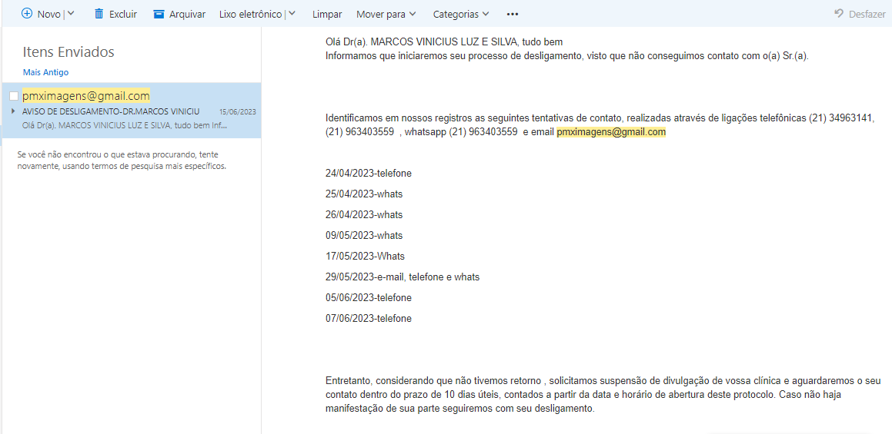The image size is (892, 434).
Task: Click highlighted email pmximagens@gmail.com in message body
Action: 611,132
